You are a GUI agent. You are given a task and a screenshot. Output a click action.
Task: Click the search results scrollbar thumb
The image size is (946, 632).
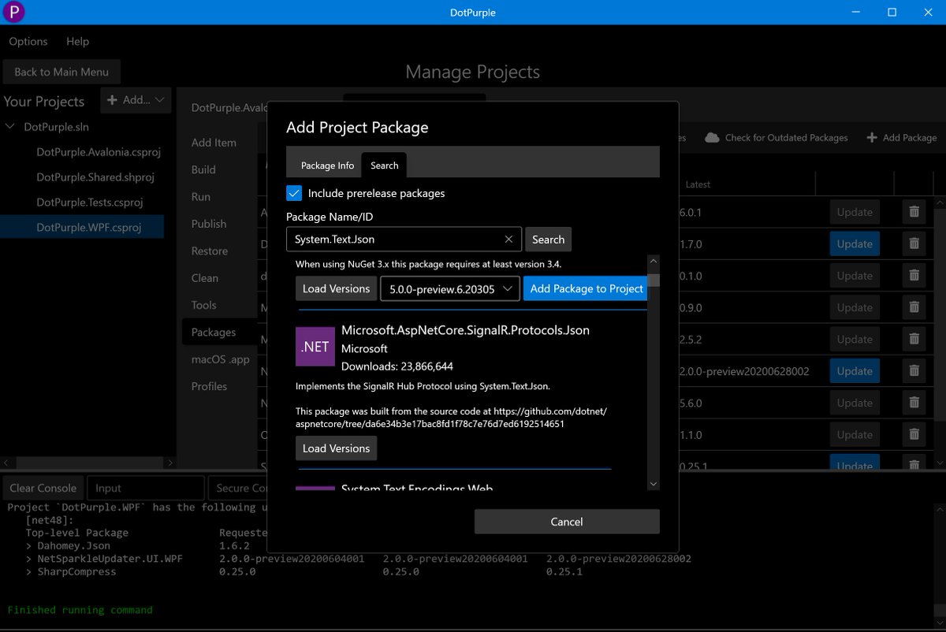pyautogui.click(x=654, y=281)
